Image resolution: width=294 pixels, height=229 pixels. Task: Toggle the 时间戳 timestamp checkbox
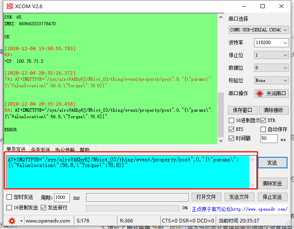pyautogui.click(x=231, y=138)
